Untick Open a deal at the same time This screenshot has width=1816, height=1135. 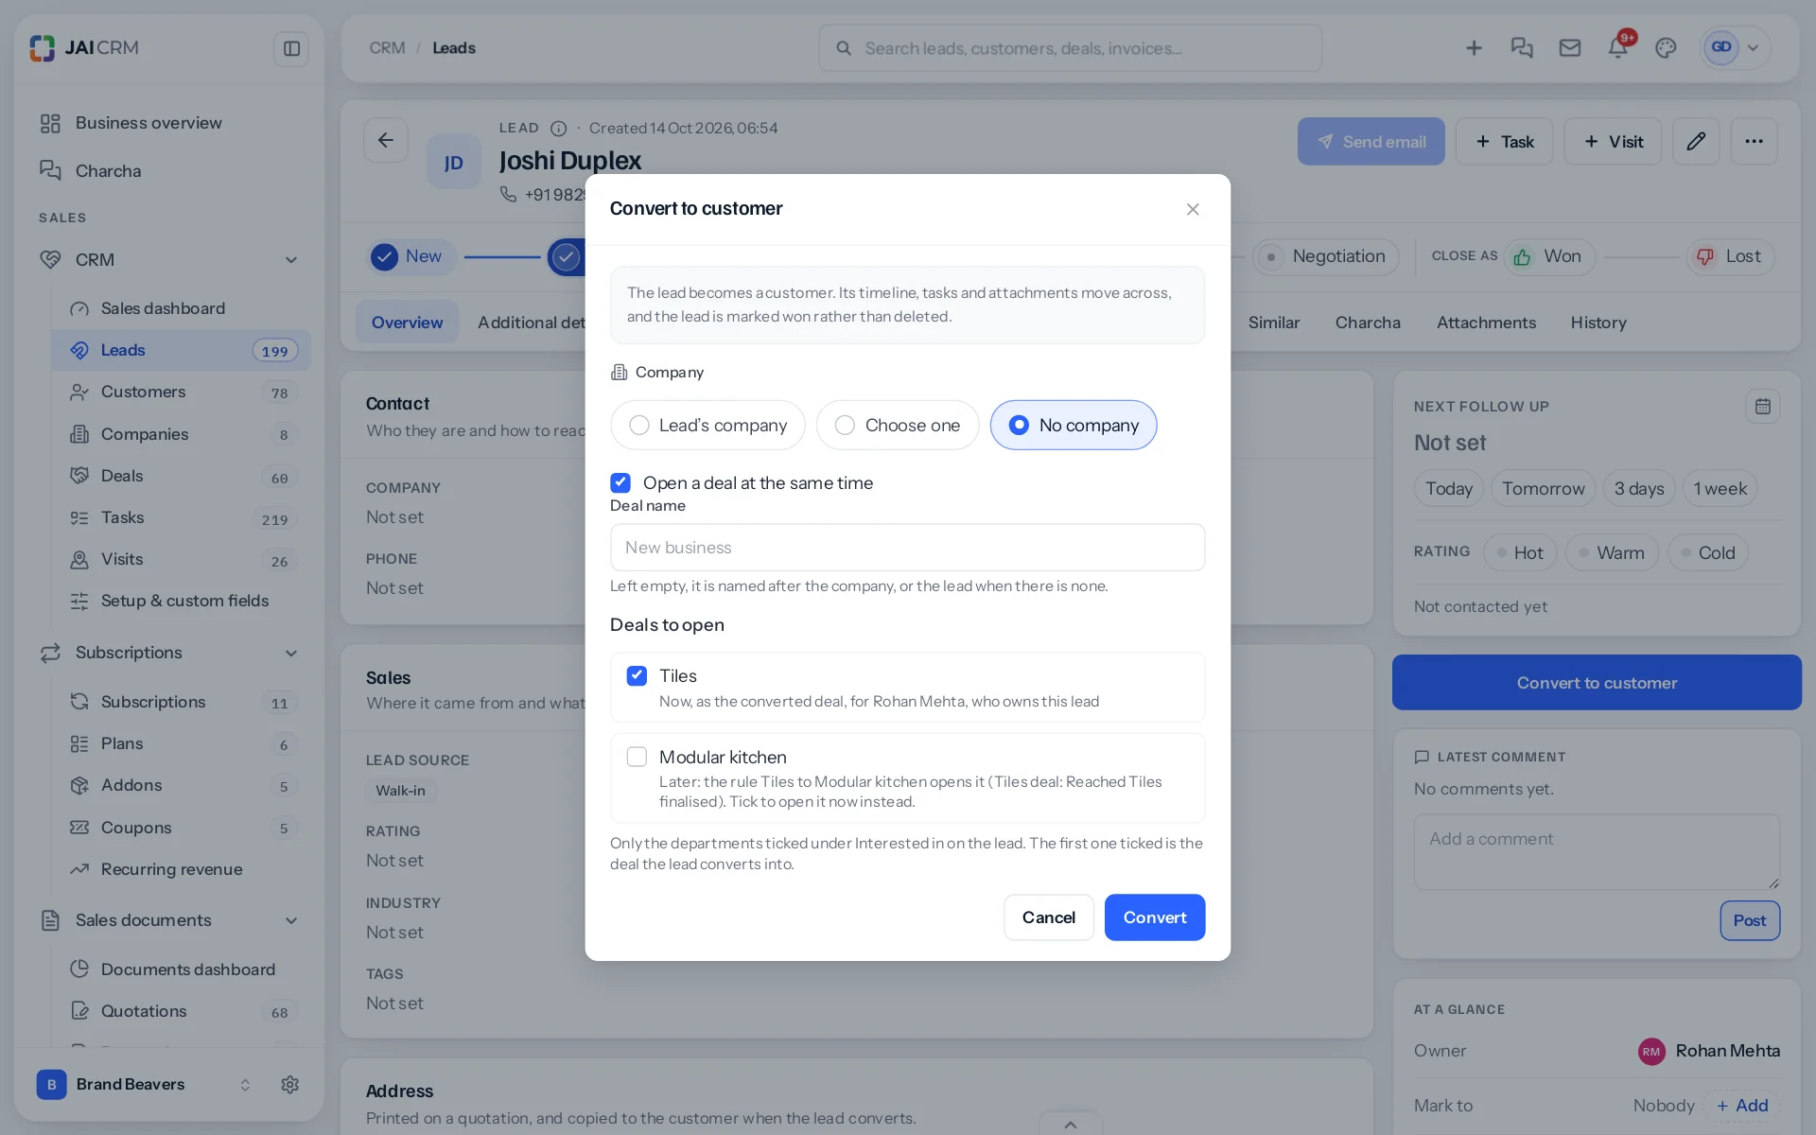point(620,483)
